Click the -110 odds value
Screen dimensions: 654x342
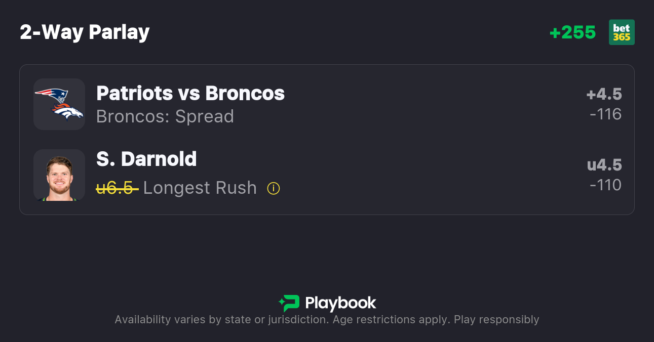click(605, 185)
